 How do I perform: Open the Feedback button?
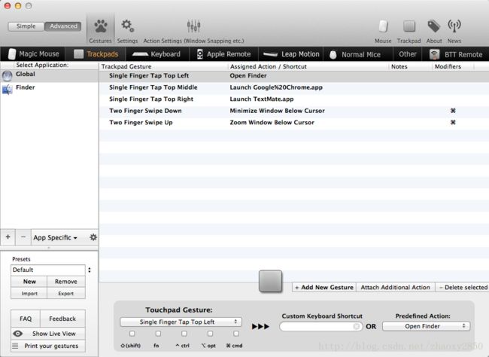point(62,319)
